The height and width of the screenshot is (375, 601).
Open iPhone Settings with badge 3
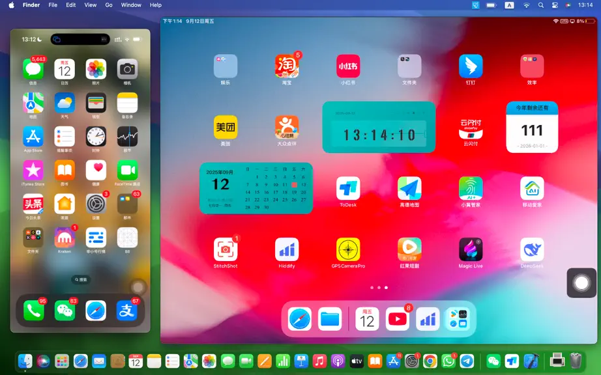click(x=96, y=204)
